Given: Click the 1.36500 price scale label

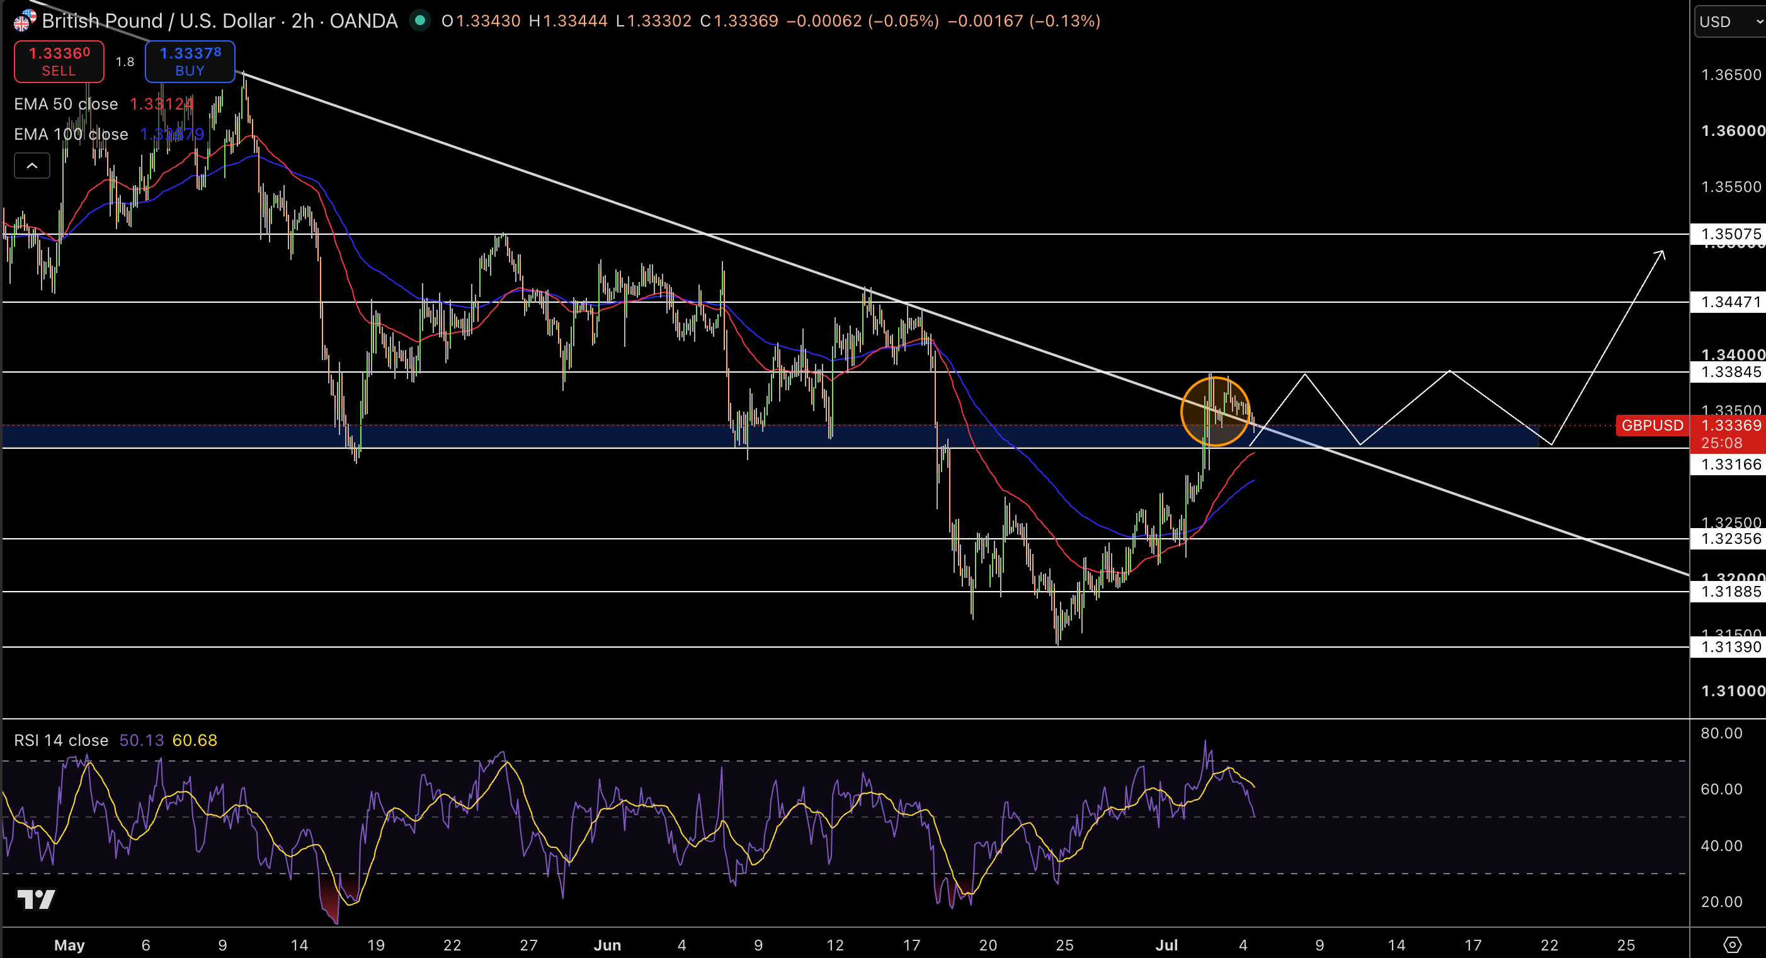Looking at the screenshot, I should tap(1731, 75).
